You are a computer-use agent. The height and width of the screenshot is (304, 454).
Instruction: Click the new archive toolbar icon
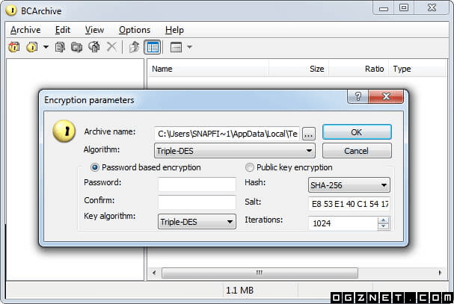[x=13, y=47]
